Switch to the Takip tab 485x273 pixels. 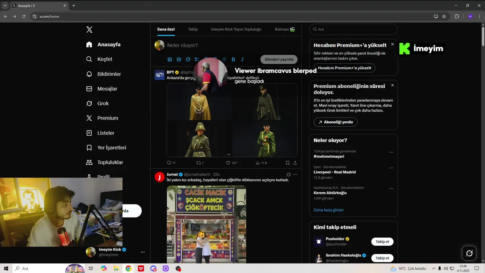point(193,29)
